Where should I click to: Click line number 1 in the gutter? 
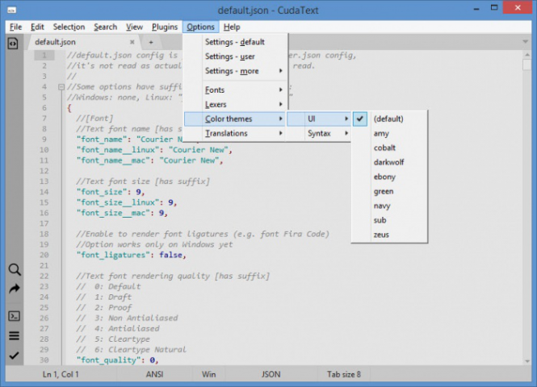pyautogui.click(x=44, y=55)
